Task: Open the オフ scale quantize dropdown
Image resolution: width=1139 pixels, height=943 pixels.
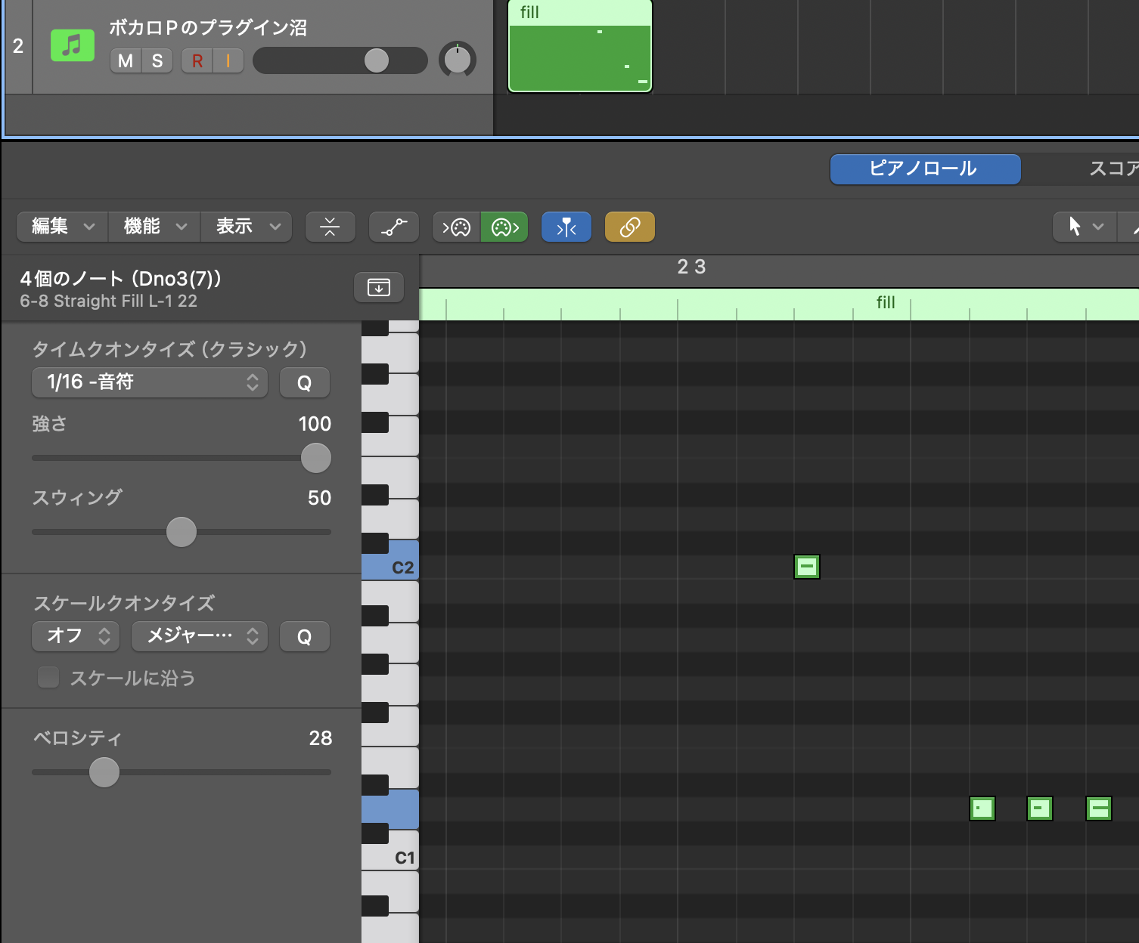Action: click(76, 636)
